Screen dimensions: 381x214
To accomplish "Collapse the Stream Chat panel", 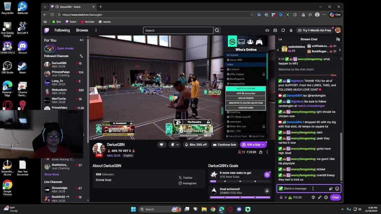I will 280,39.
